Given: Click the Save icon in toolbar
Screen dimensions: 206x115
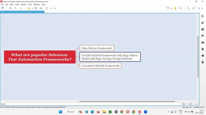Looking at the screenshot, I should coord(10,8).
